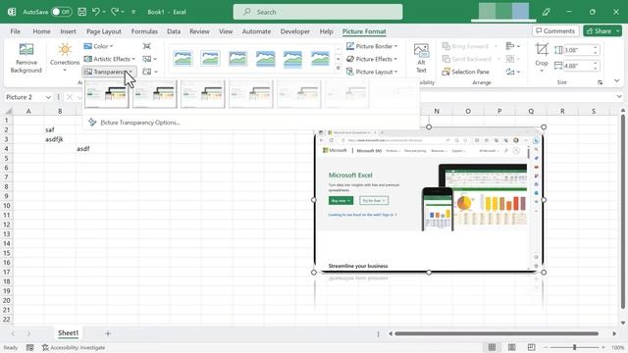
Task: Open the Corrections menu
Action: pos(65,58)
